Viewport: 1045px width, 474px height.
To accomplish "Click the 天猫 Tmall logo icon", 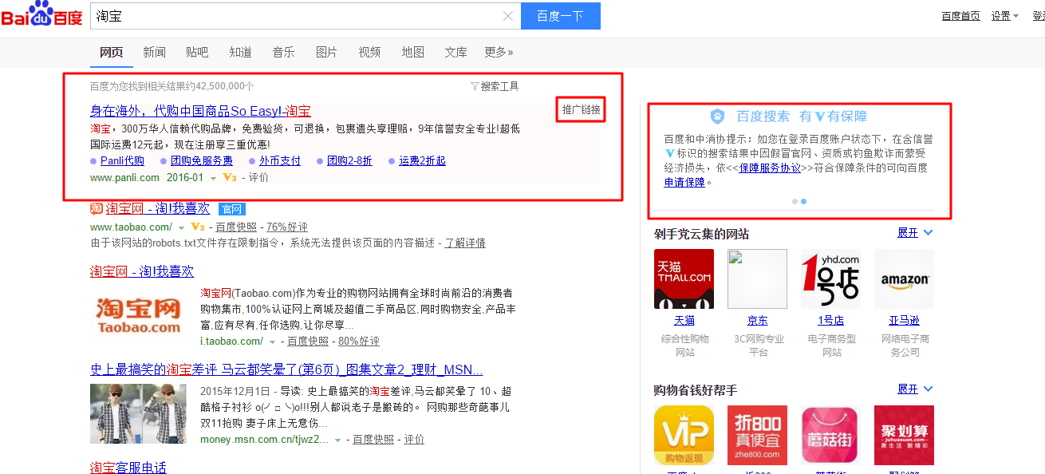I will click(684, 278).
